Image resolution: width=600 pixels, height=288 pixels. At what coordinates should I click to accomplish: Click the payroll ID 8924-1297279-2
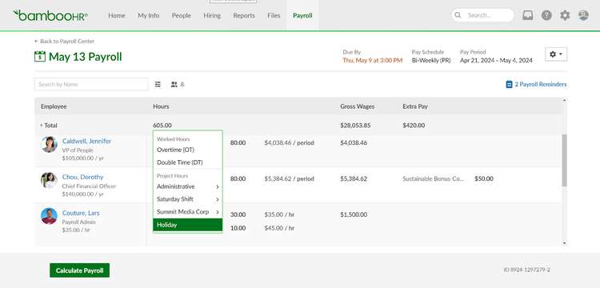526,270
